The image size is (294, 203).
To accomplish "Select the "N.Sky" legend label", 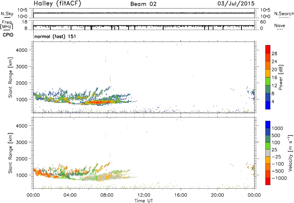I will (7, 14).
